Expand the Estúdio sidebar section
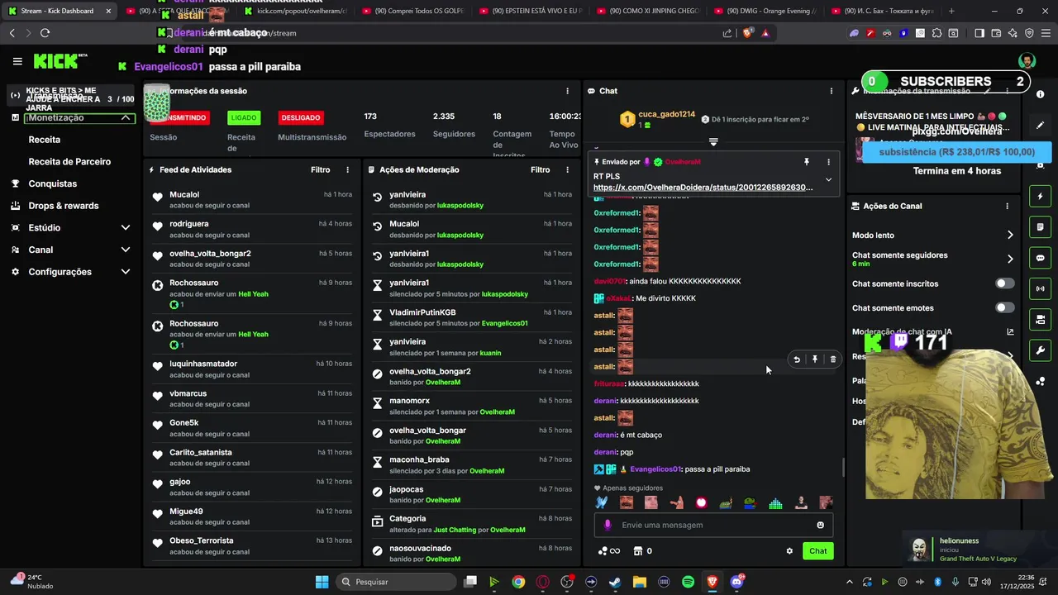Screen dimensions: 1058x595 [x=126, y=227]
